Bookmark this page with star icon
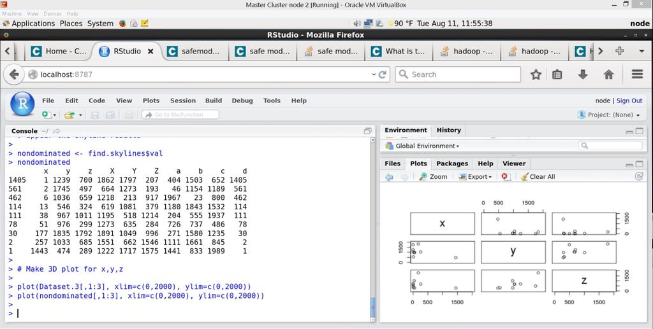The image size is (653, 329). (536, 74)
